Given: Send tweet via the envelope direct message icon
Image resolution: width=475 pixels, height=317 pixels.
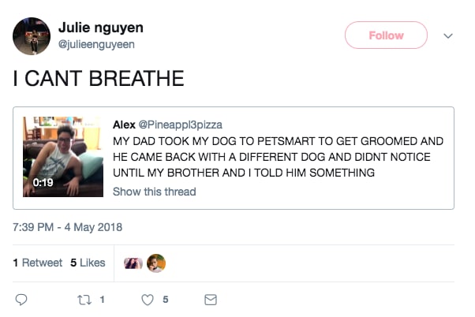Looking at the screenshot, I should click(210, 300).
